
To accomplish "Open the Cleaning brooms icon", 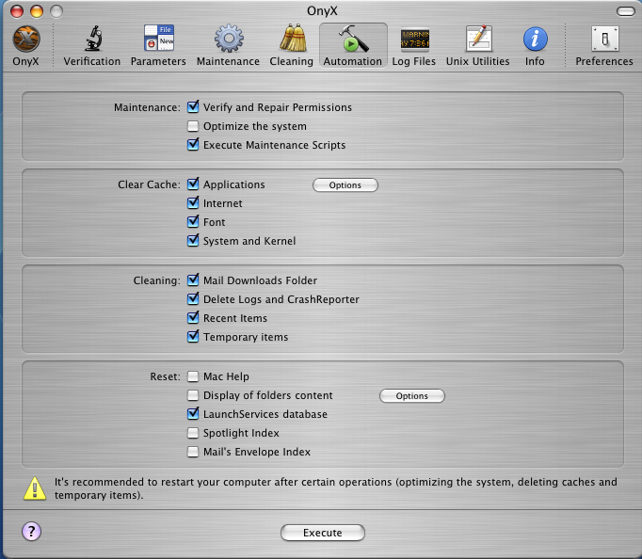I will coord(293,38).
